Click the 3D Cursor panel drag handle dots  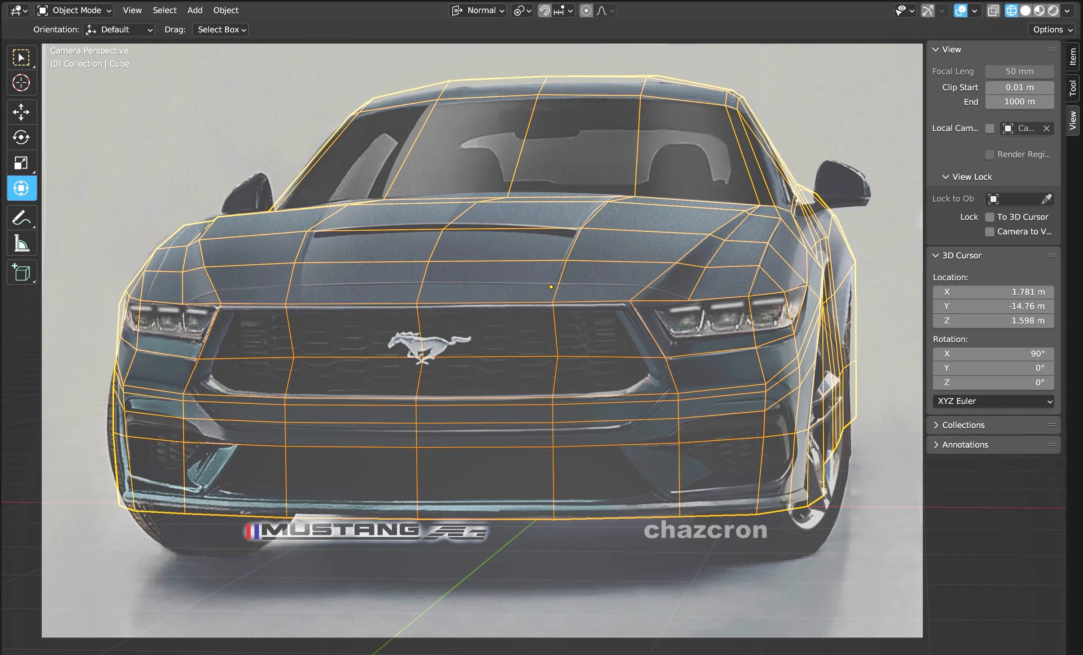1052,255
